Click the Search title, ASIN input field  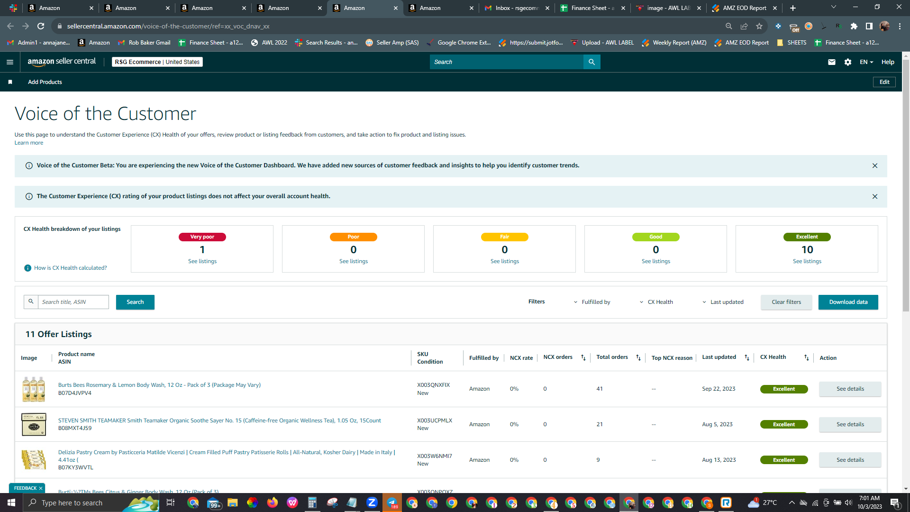pyautogui.click(x=73, y=302)
